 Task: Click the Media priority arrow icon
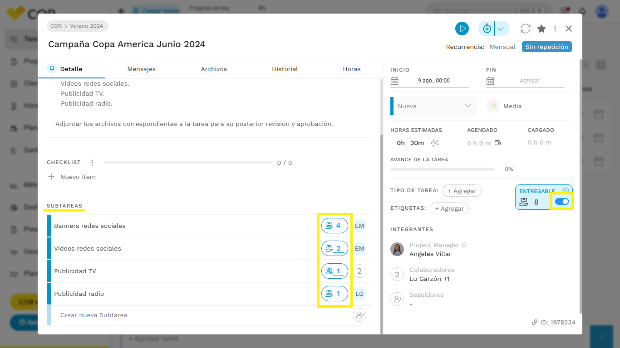(x=493, y=106)
